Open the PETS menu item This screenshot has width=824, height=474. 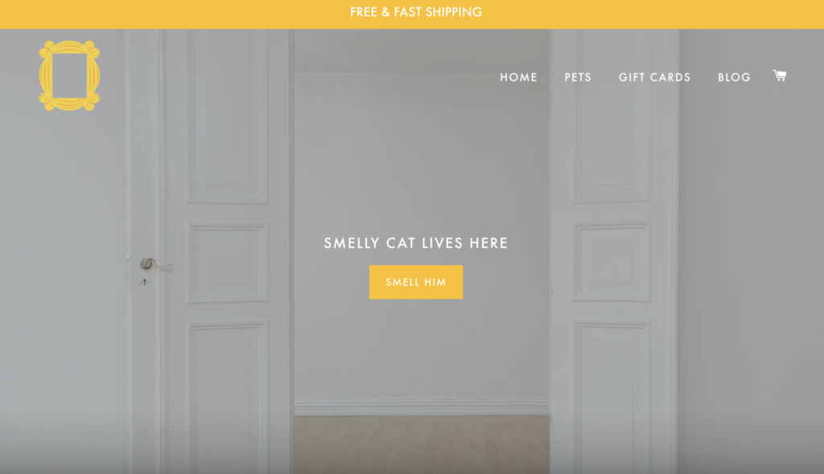(x=578, y=77)
